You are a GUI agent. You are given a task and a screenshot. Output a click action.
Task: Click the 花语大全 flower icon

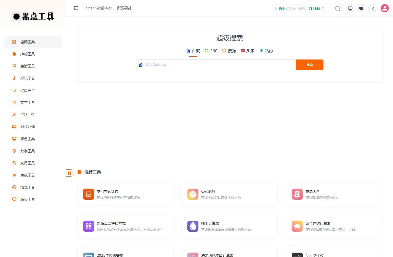297,194
